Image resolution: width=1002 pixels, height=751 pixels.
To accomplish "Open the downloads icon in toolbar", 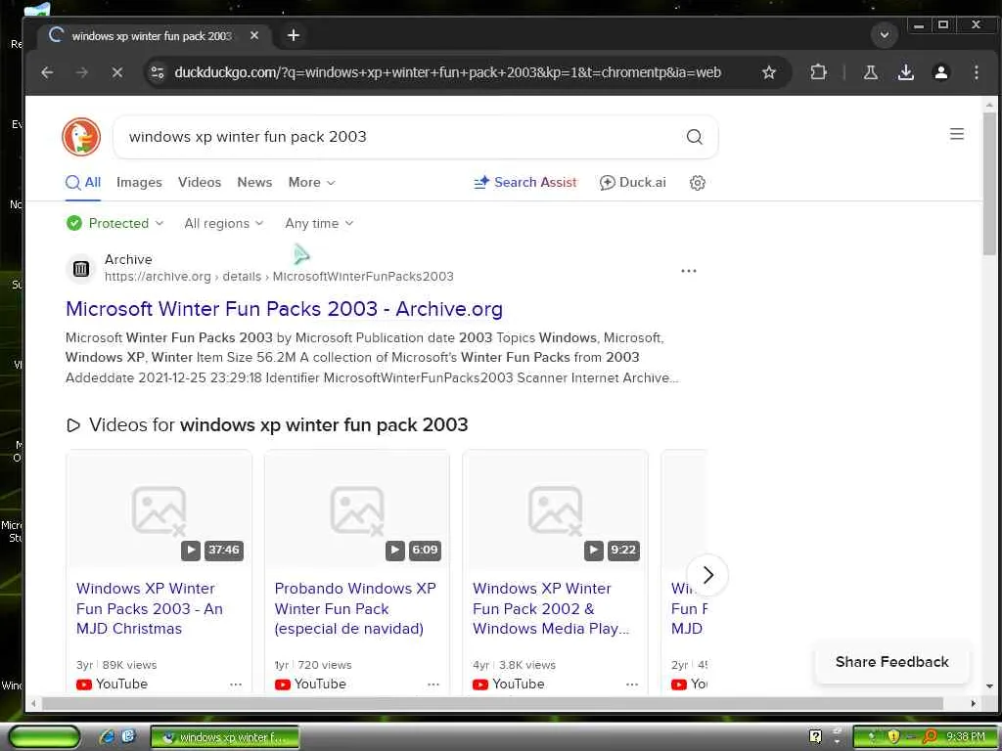I will tap(905, 72).
